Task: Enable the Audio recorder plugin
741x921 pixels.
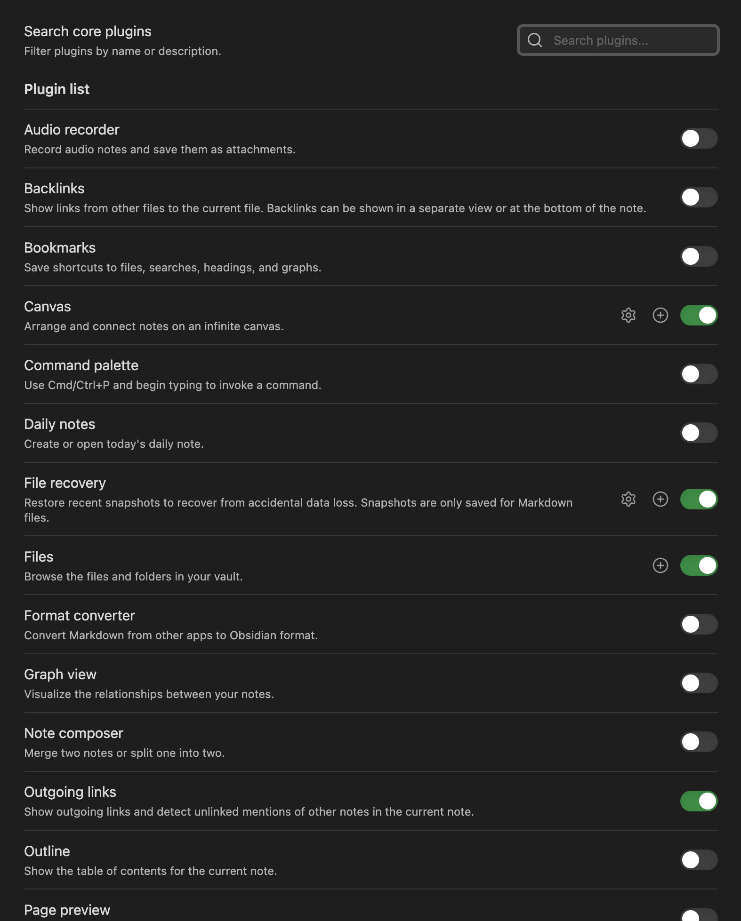Action: [699, 138]
